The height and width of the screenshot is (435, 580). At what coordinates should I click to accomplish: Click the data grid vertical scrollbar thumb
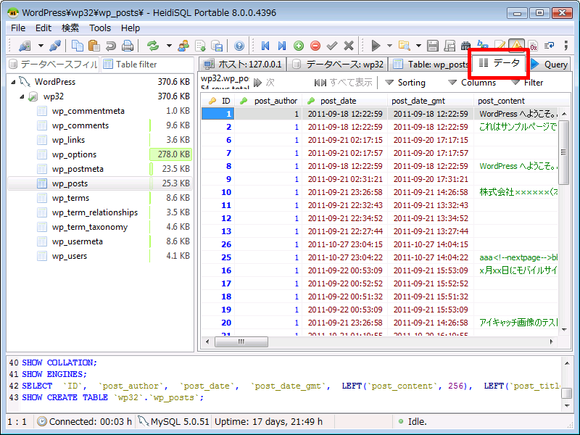pyautogui.click(x=563, y=152)
